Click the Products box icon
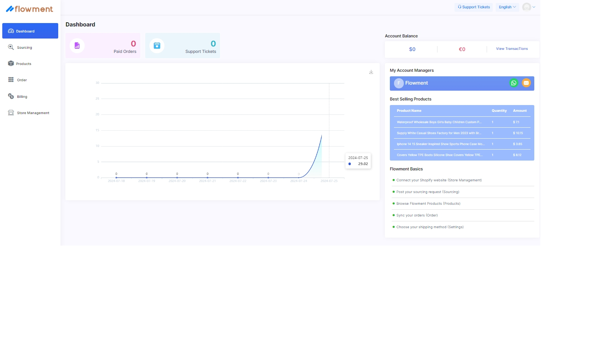605x340 pixels. pos(11,63)
